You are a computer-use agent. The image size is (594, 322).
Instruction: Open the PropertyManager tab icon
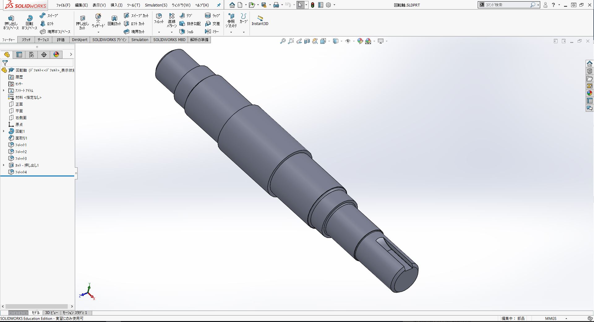(19, 55)
